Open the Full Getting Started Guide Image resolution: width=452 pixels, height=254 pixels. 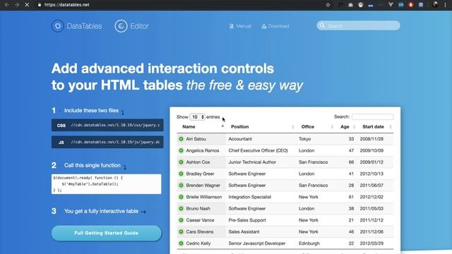point(107,233)
